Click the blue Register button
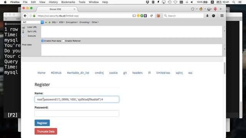Viewport: 246px width, 138px height. [x=42, y=123]
